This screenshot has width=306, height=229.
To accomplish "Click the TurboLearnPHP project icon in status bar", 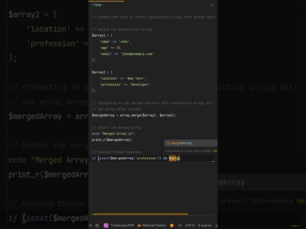I will pos(106,225).
